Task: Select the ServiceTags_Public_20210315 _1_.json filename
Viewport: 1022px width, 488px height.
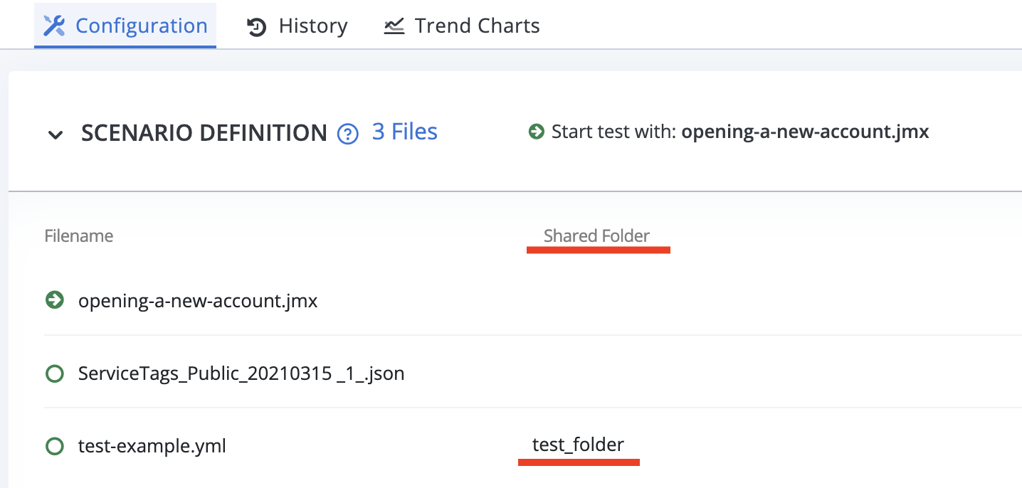Action: point(241,373)
